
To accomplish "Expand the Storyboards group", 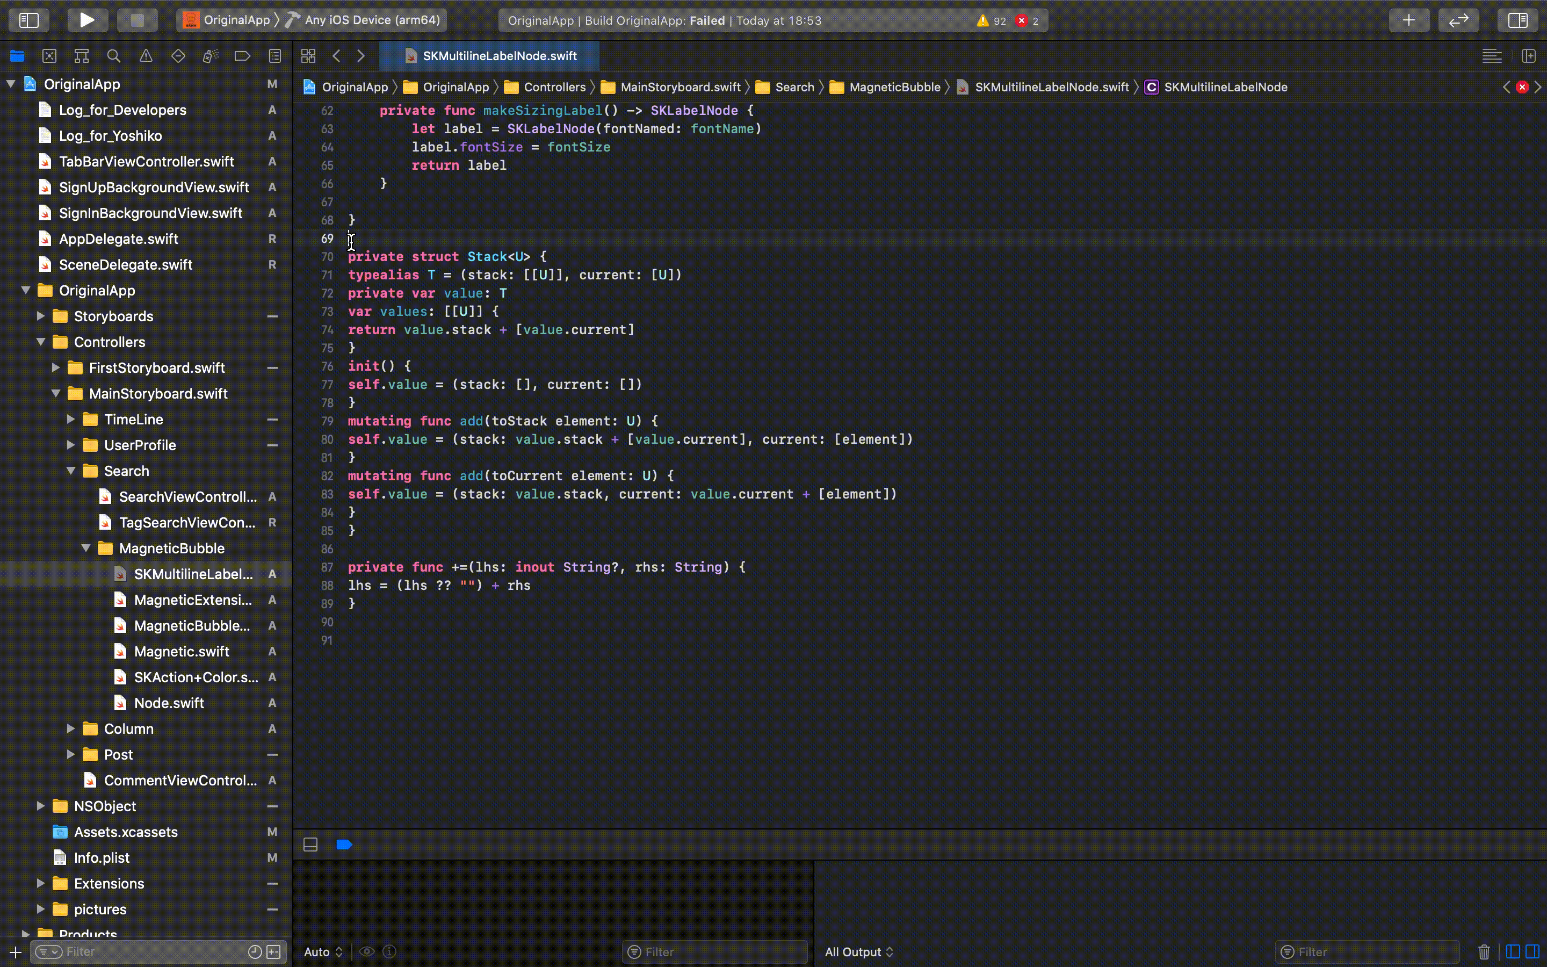I will [40, 316].
